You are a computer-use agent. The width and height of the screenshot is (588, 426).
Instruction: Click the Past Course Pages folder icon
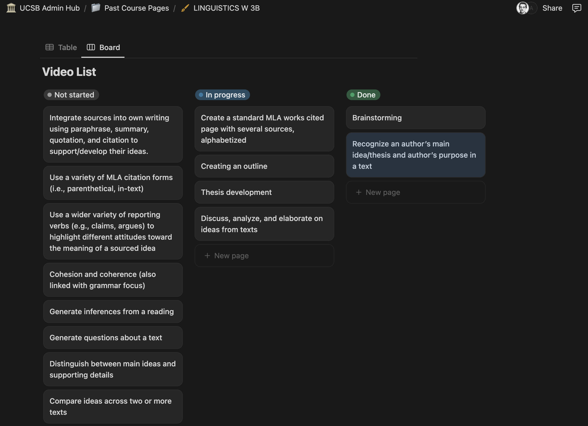click(96, 8)
